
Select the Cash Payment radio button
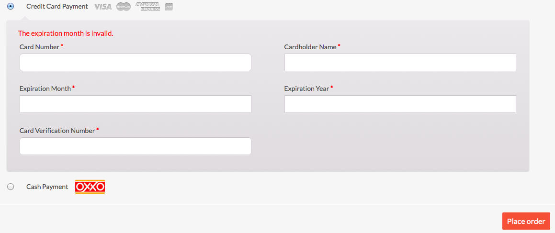tap(11, 187)
